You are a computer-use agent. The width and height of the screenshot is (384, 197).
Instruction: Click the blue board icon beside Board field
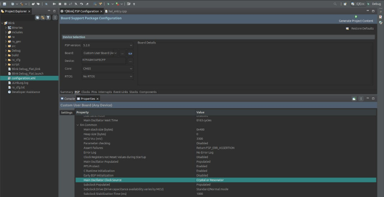130,53
